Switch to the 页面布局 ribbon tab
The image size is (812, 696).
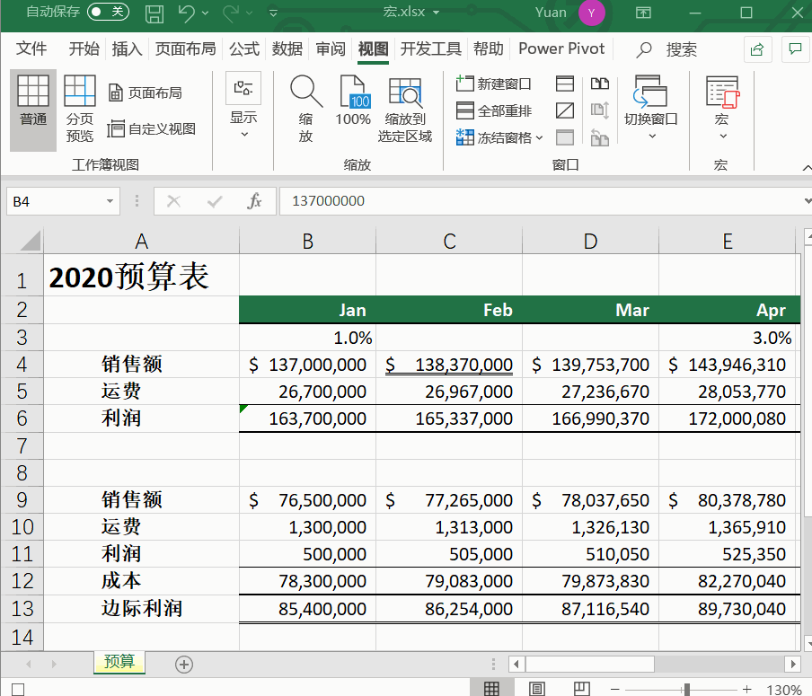pos(185,48)
